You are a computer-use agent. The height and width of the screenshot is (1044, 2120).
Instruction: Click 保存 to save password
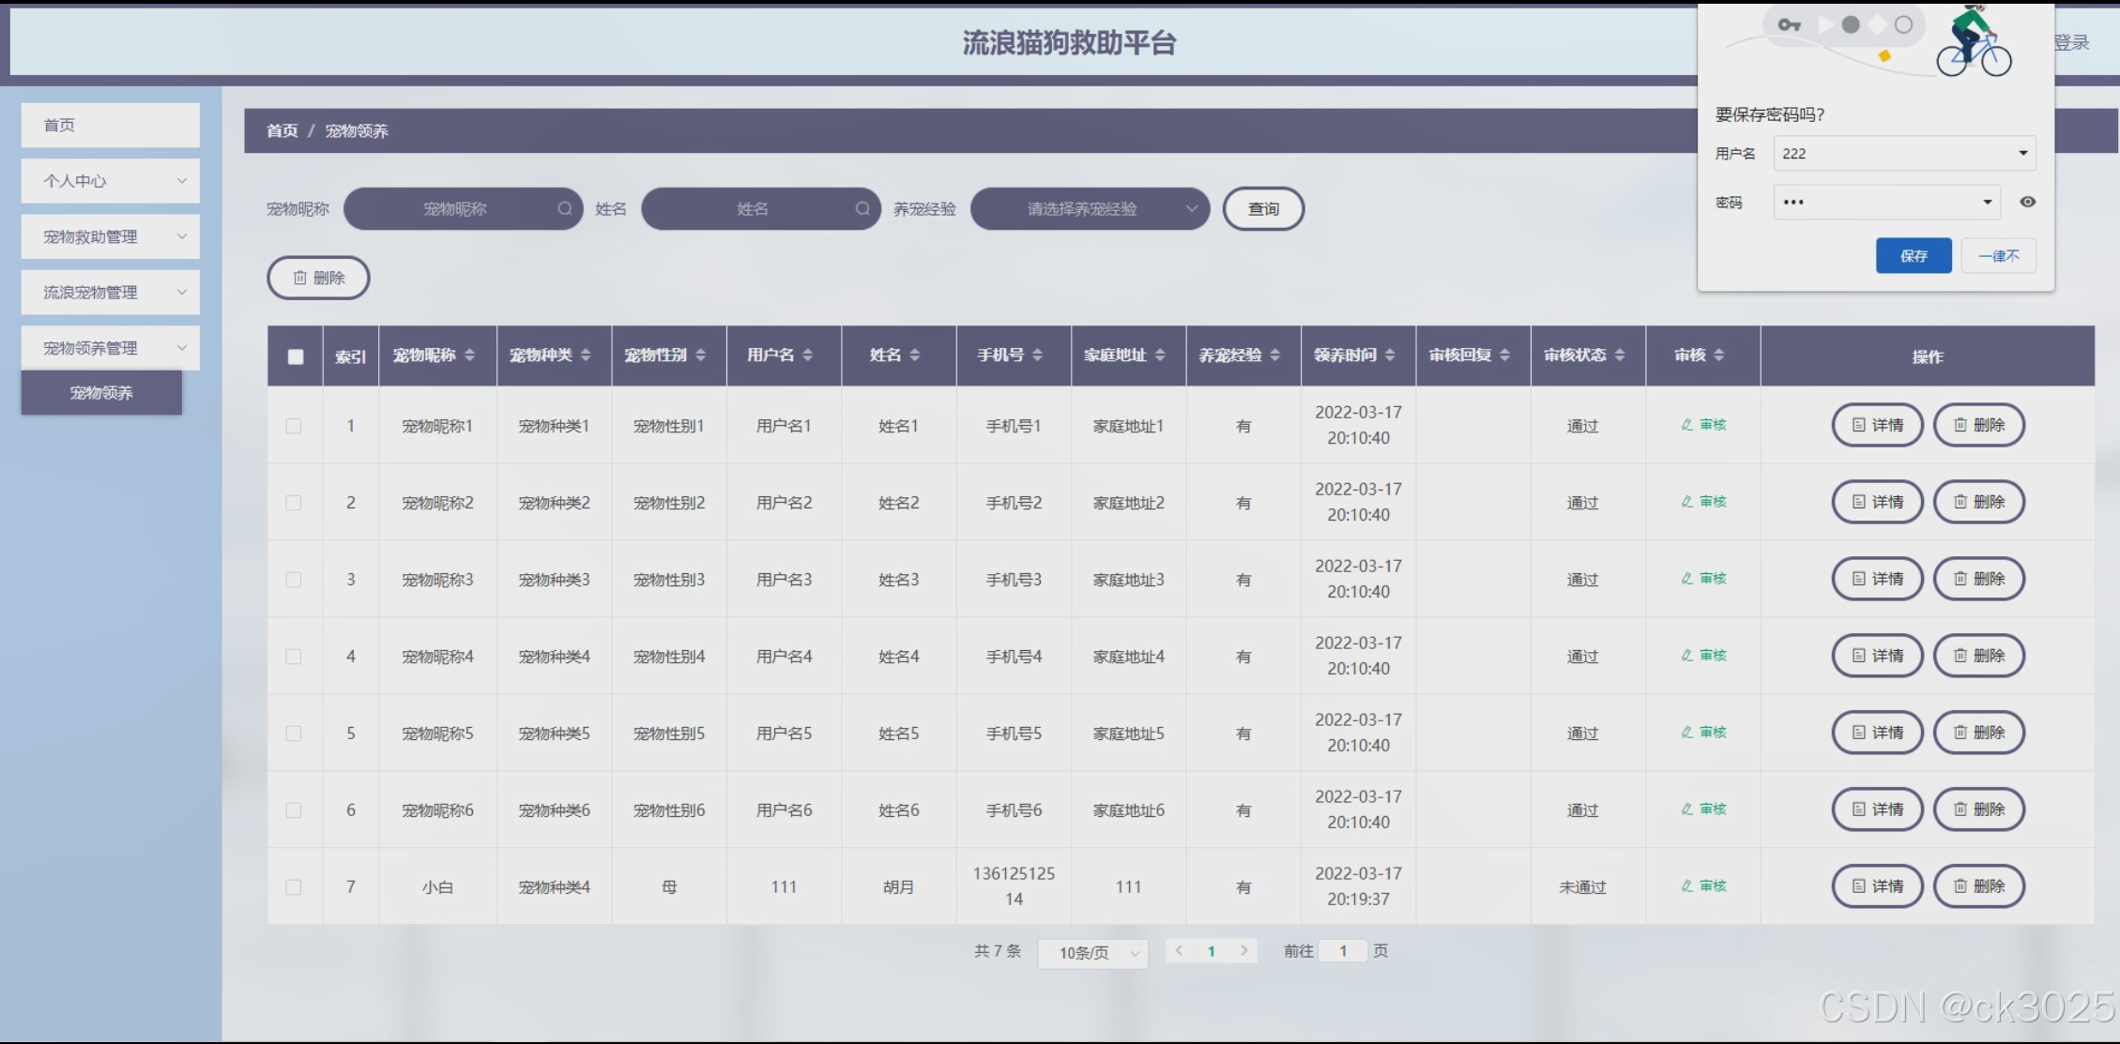(x=1913, y=256)
